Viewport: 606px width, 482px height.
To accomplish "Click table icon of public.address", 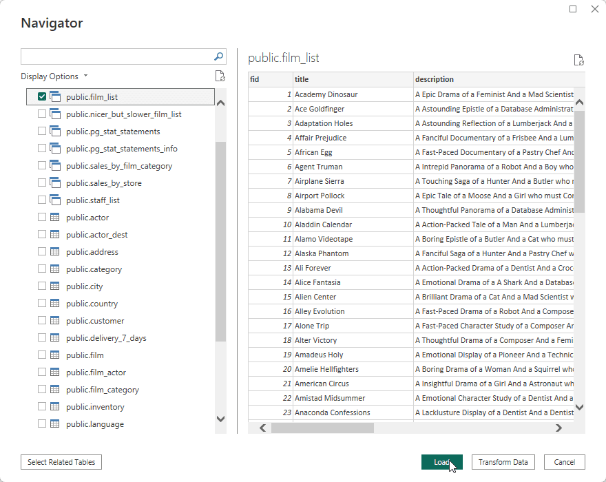I will point(55,251).
